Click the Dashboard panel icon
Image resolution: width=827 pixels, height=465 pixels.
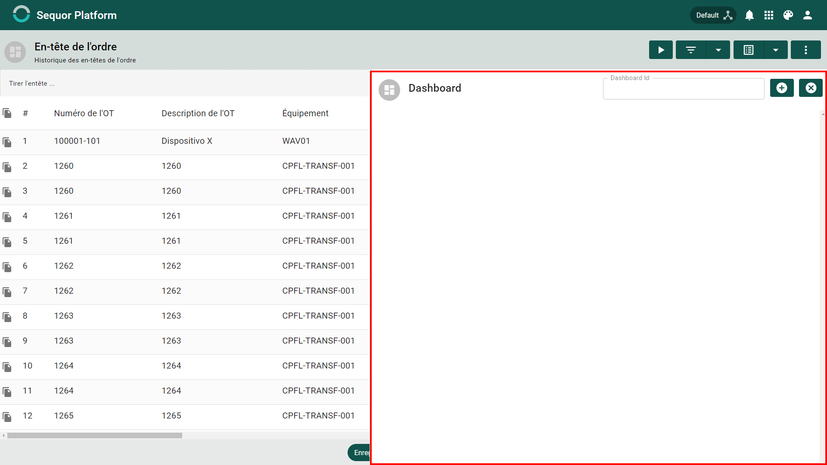(x=389, y=90)
